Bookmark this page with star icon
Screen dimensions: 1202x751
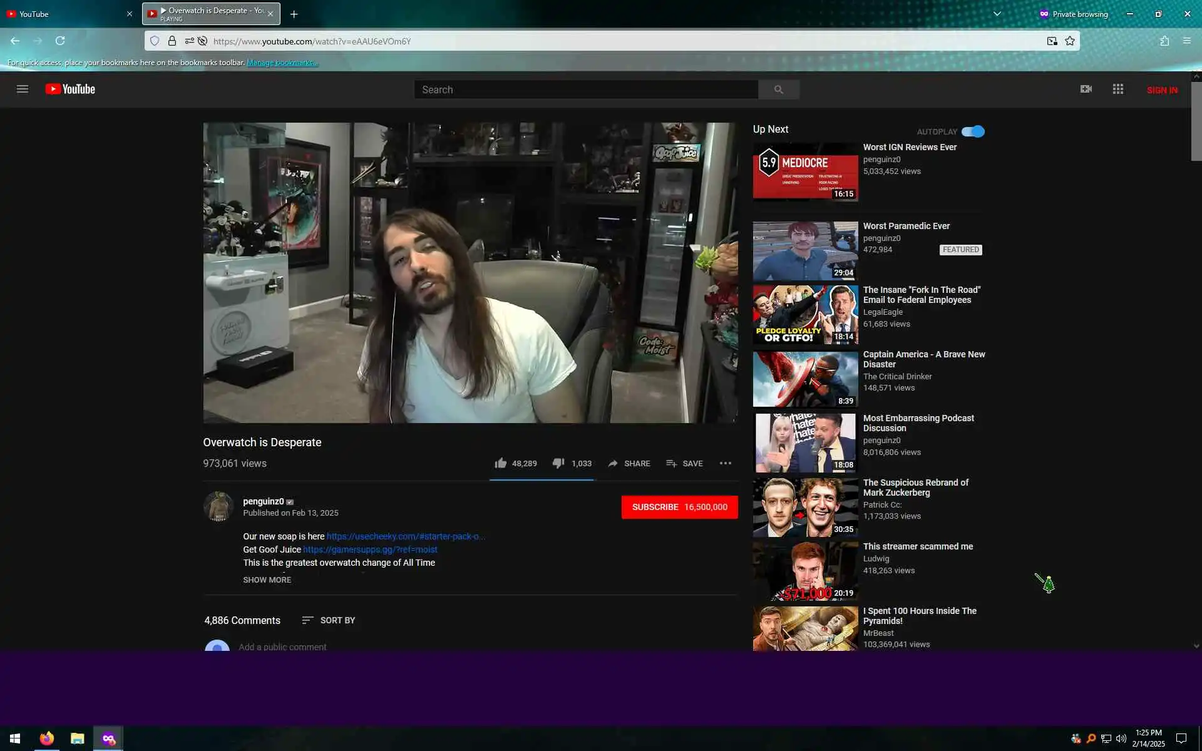point(1070,41)
